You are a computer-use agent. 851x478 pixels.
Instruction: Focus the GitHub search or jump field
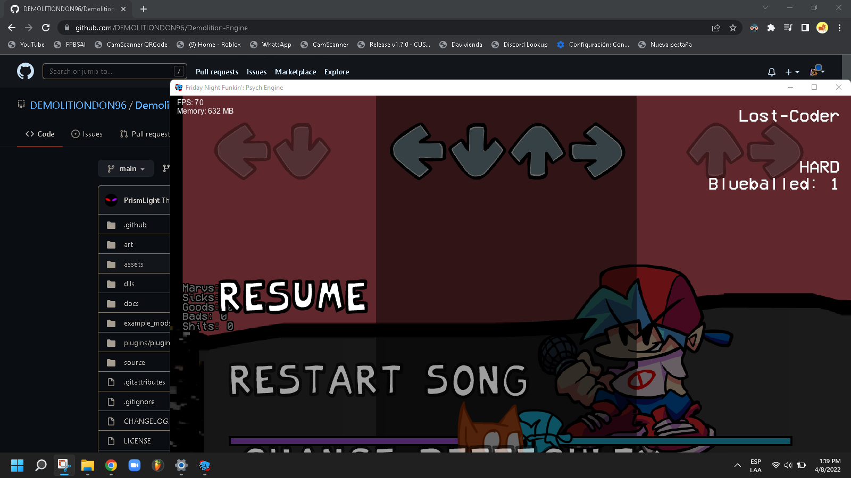point(115,71)
